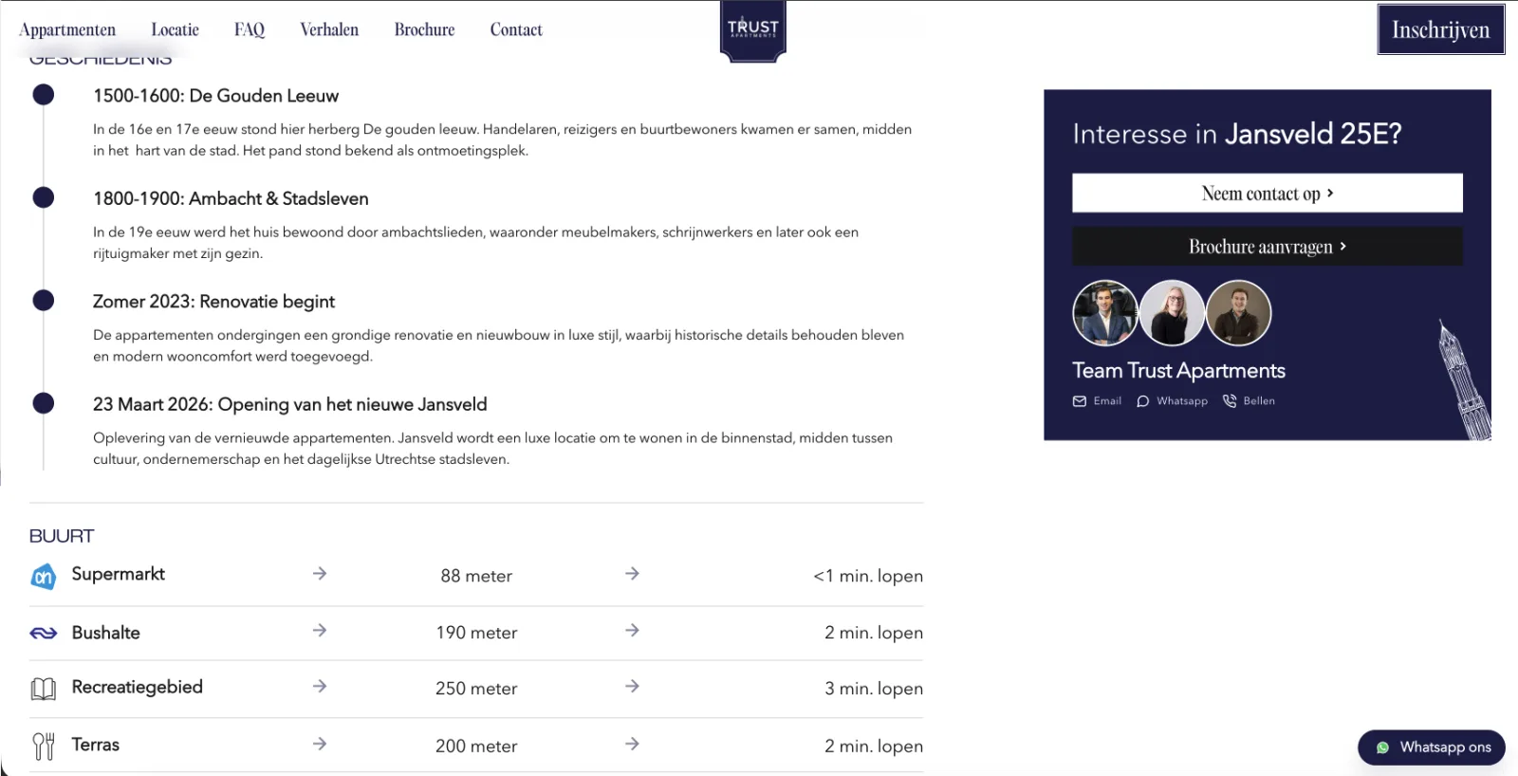The image size is (1518, 776).
Task: Click the third team member photo
Action: pos(1238,313)
